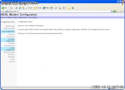Click the 'technical support only' notice text

click(x=40, y=33)
